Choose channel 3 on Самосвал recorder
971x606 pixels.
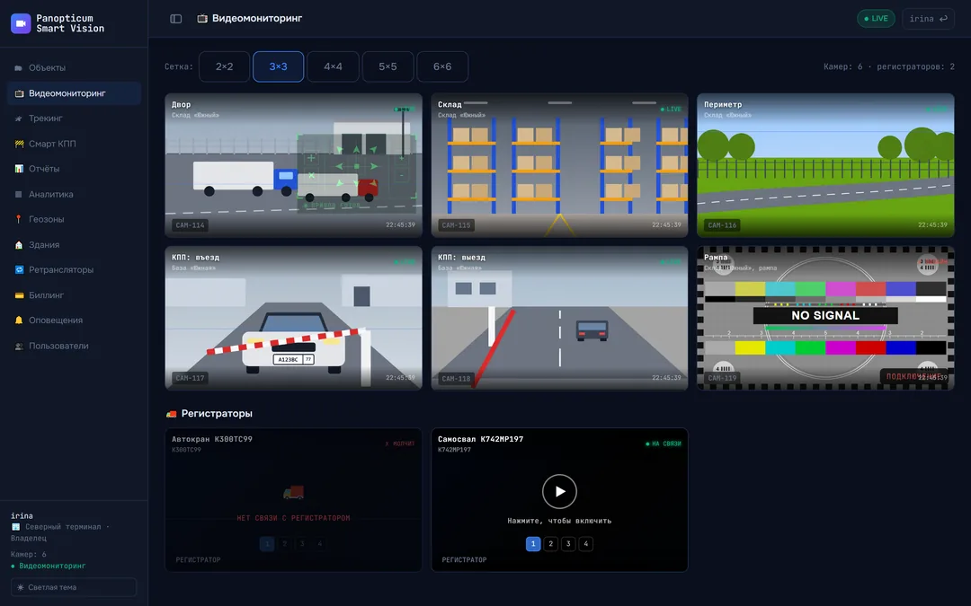[568, 543]
